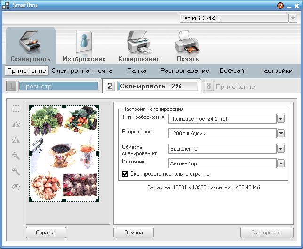Click the Отмена button
Viewport: 303px width, 249px height.
[x=134, y=233]
